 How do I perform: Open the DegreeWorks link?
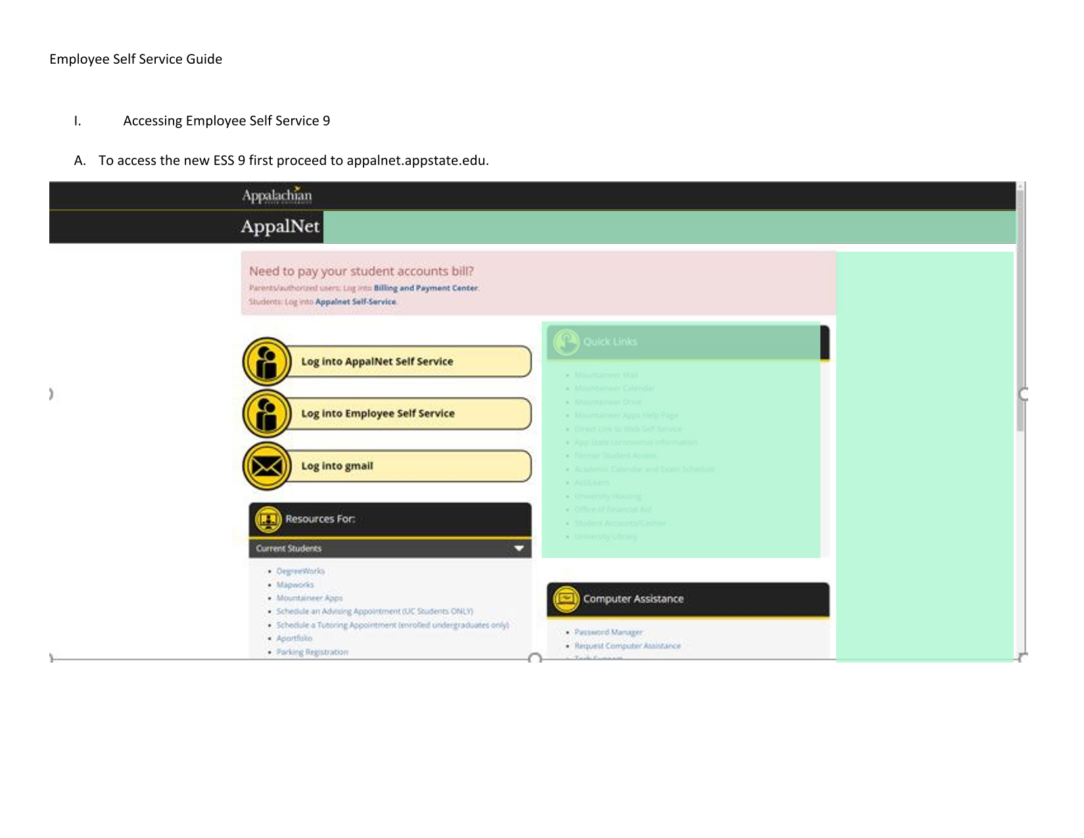click(x=300, y=571)
